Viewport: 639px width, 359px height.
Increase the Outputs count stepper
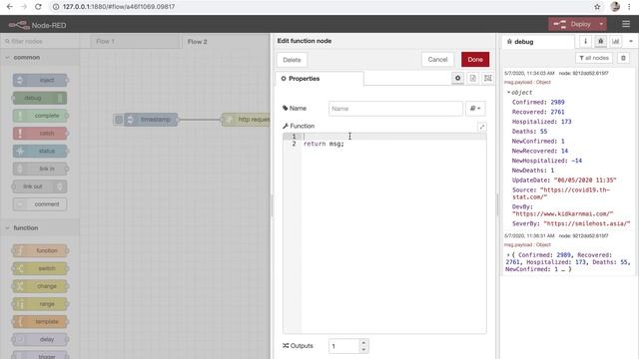coord(363,343)
